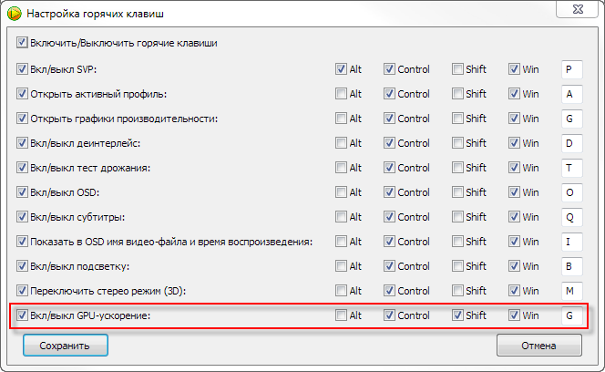Disable the Открыть активный профиль checkbox
The width and height of the screenshot is (605, 372).
23,94
